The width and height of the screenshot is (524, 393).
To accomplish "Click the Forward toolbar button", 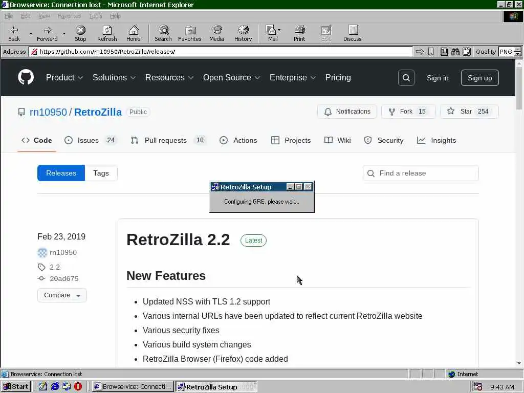I will [47, 33].
